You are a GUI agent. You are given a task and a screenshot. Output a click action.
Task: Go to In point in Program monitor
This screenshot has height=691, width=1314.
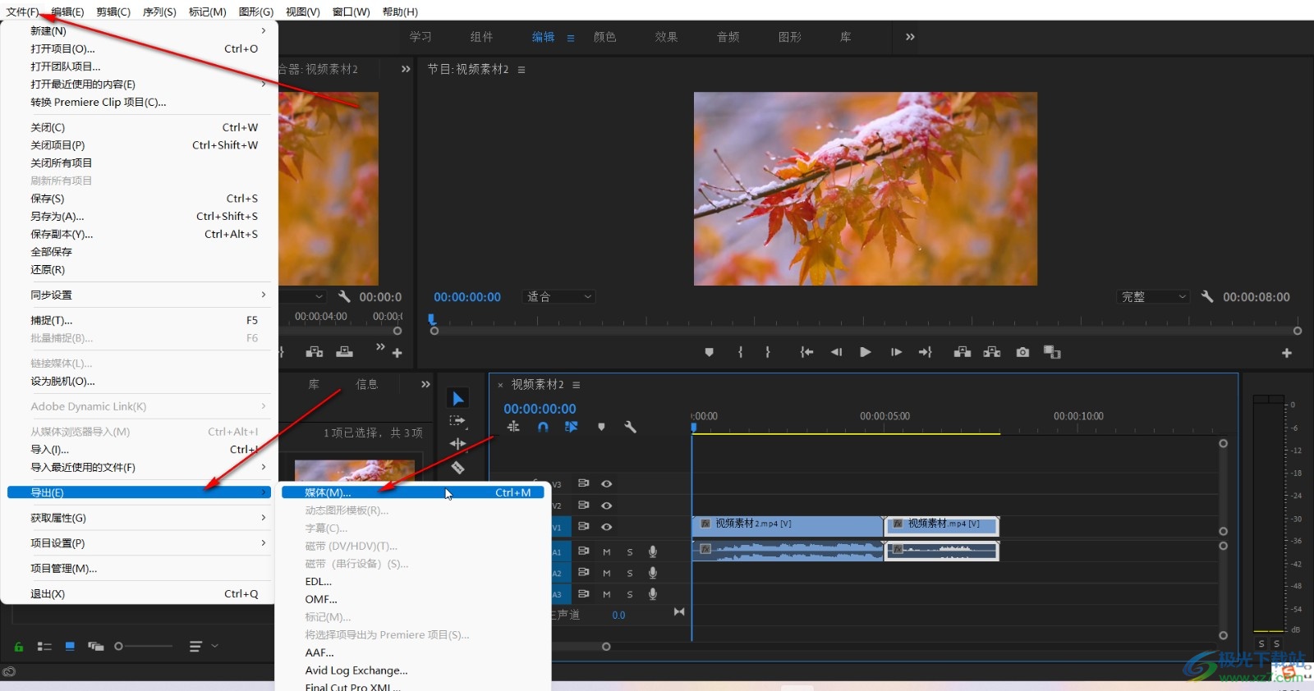click(806, 352)
